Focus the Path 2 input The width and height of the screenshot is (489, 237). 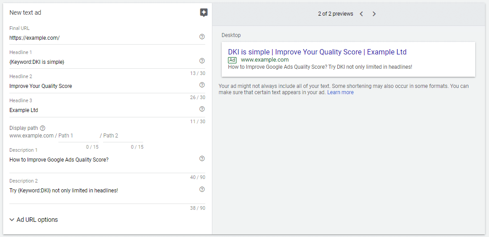click(123, 136)
